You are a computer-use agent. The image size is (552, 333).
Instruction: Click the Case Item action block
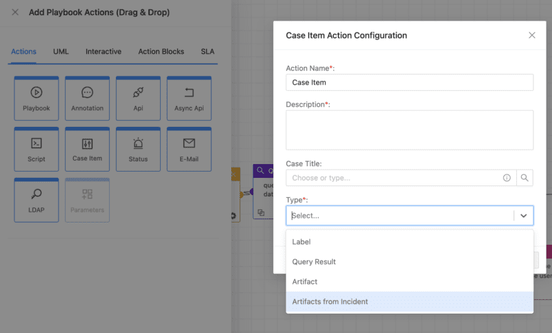(x=87, y=148)
